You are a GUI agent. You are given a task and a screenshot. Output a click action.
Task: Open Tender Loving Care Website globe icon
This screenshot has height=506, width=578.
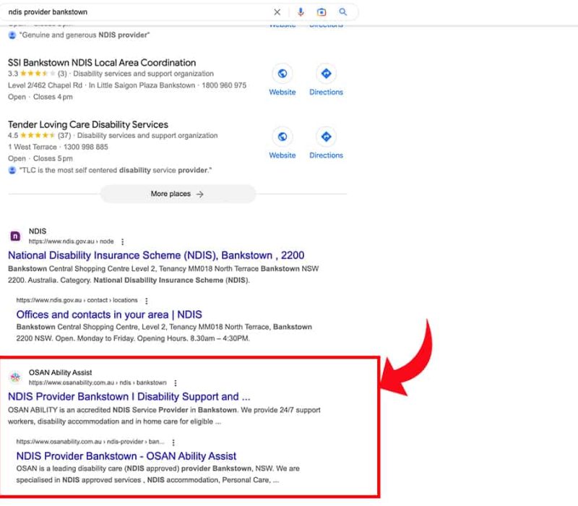click(x=282, y=137)
